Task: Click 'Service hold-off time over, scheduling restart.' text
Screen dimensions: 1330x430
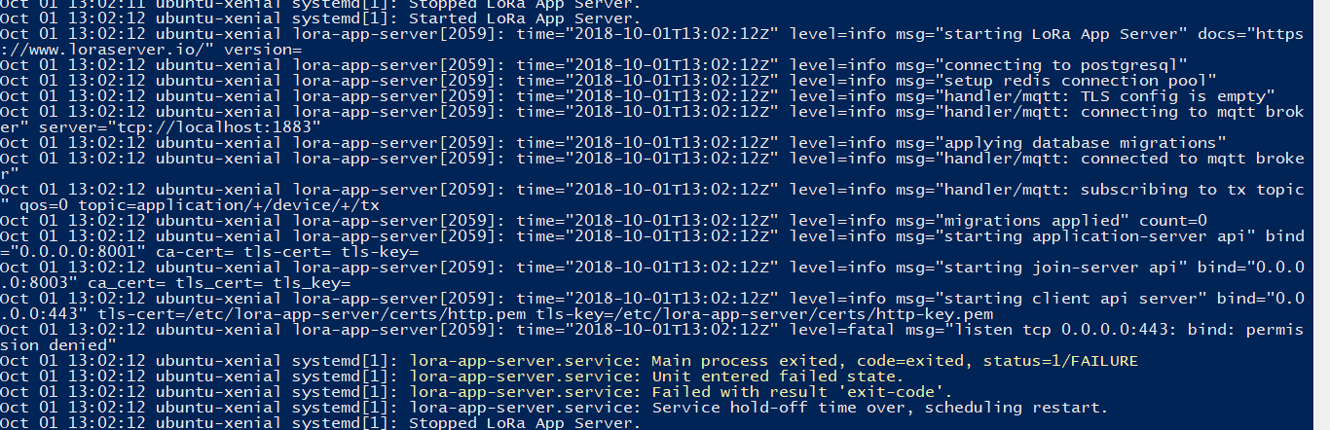Action: 879,408
